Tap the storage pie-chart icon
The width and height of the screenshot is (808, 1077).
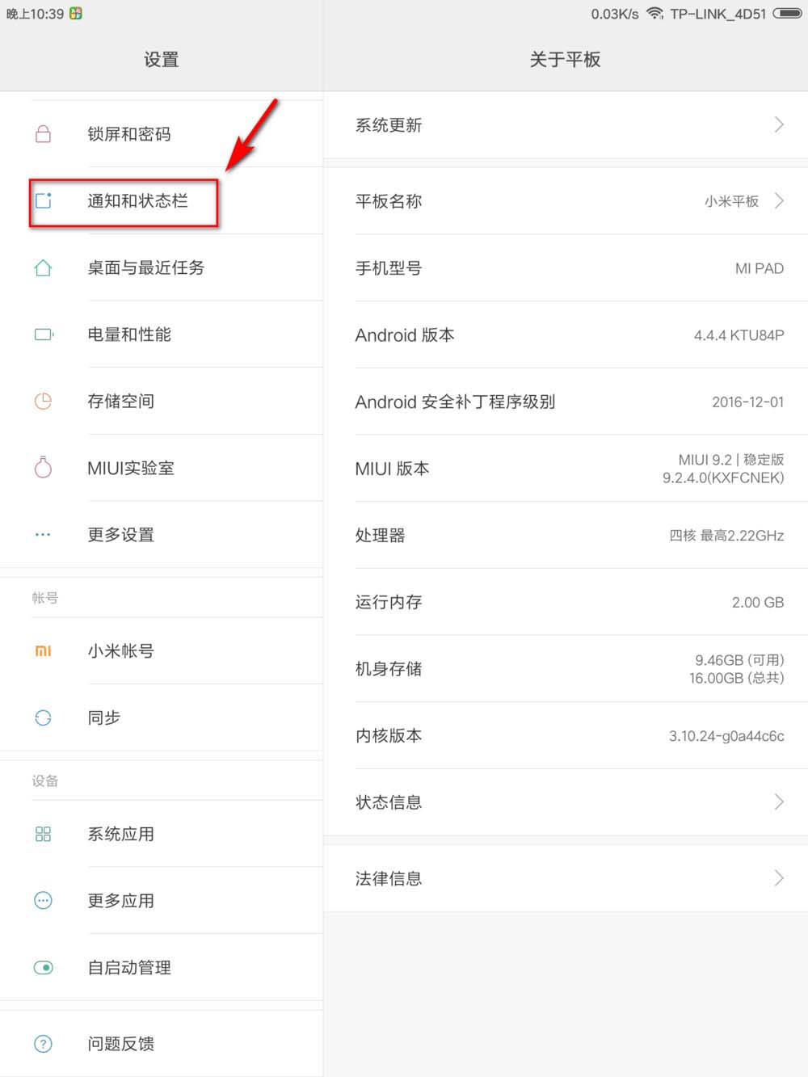[44, 401]
